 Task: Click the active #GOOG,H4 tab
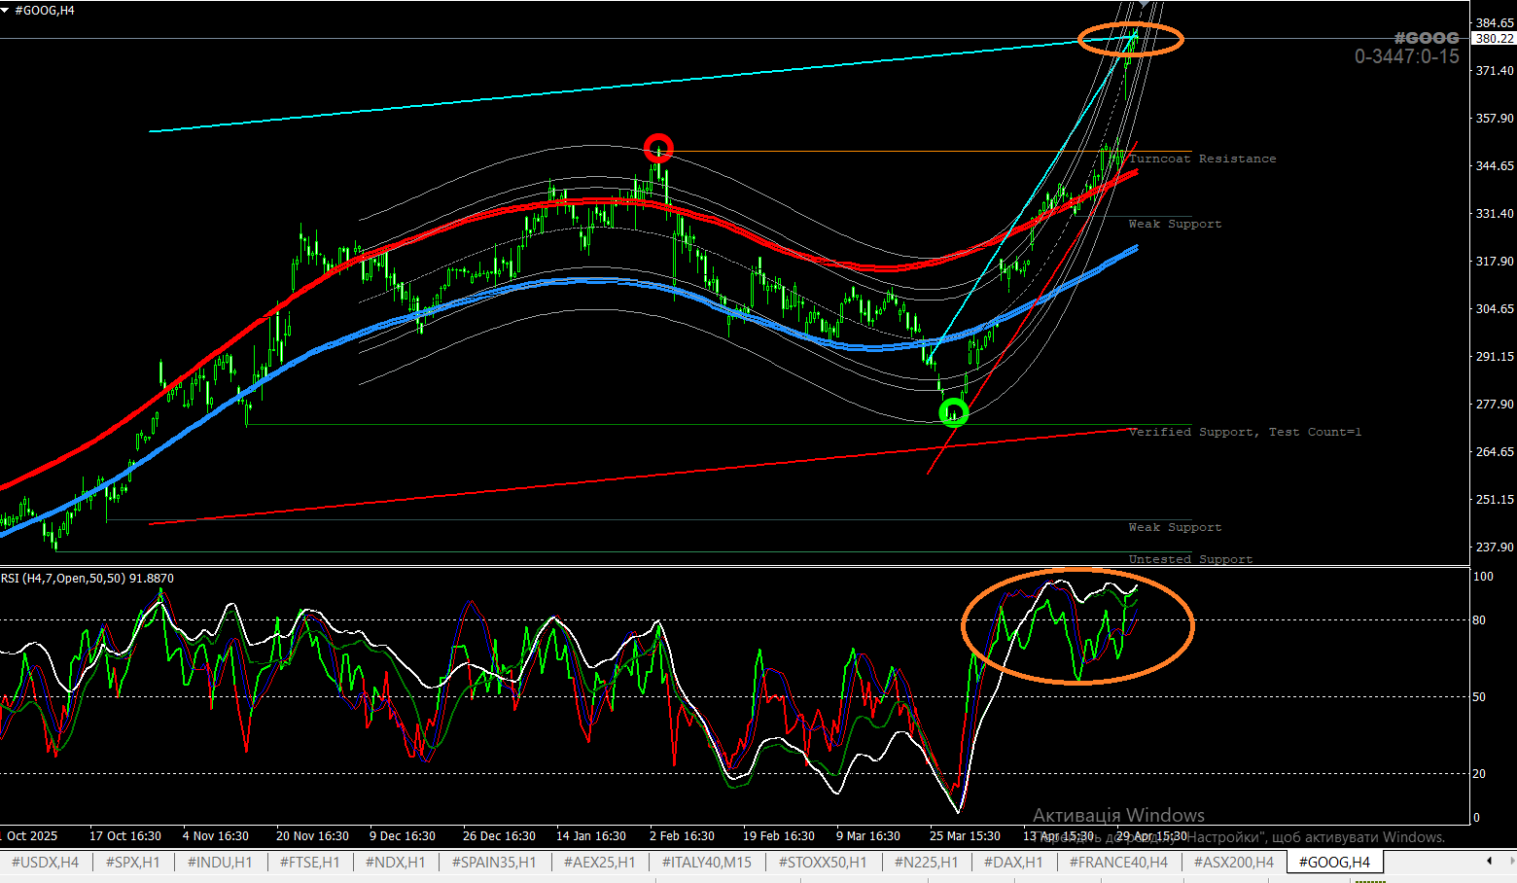click(1334, 862)
